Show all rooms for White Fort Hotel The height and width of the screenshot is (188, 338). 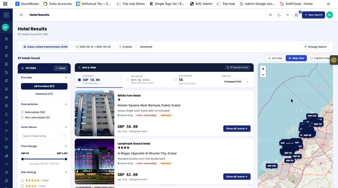point(237,129)
